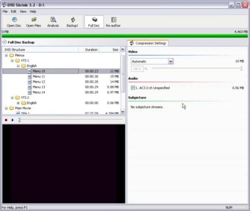The image size is (250, 211).
Task: Switch to Full Disc mode
Action: coord(94,22)
